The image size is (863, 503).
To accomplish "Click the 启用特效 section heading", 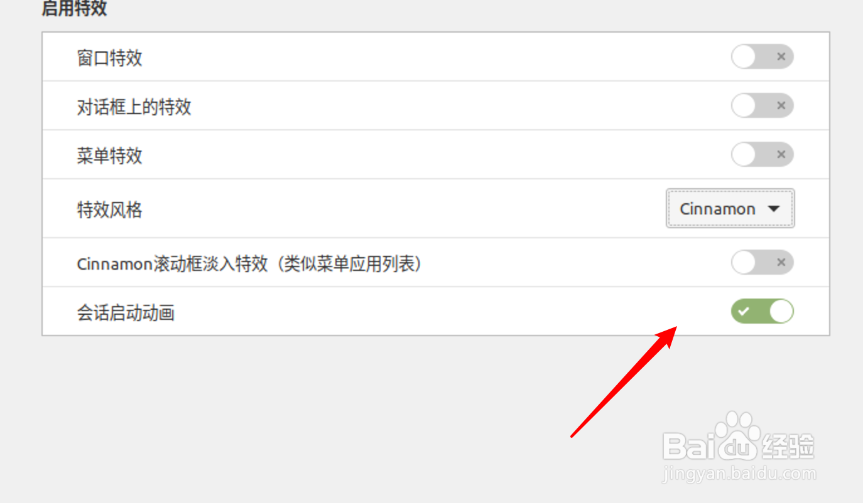I will 74,9.
